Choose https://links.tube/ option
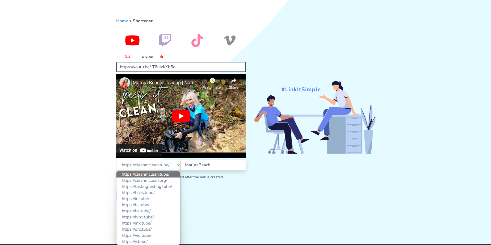Viewport: 491px width, 245px height. tap(148, 193)
